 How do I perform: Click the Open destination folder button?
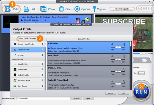click(x=88, y=98)
